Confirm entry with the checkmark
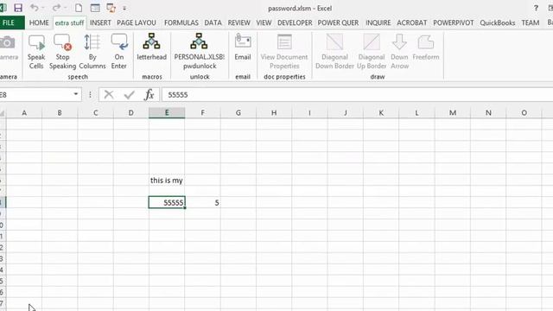 tap(129, 94)
